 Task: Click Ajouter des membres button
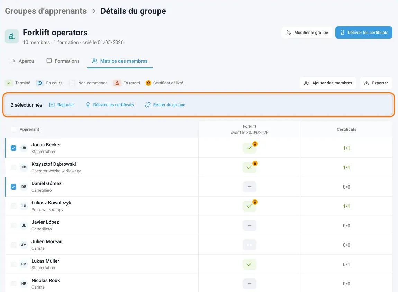[x=328, y=83]
